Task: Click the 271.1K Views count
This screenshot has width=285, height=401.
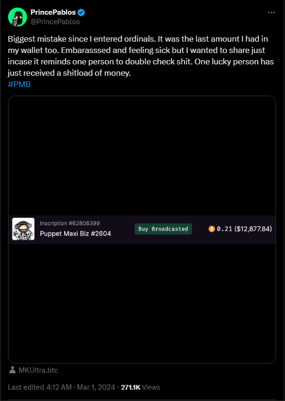Action: (141, 387)
